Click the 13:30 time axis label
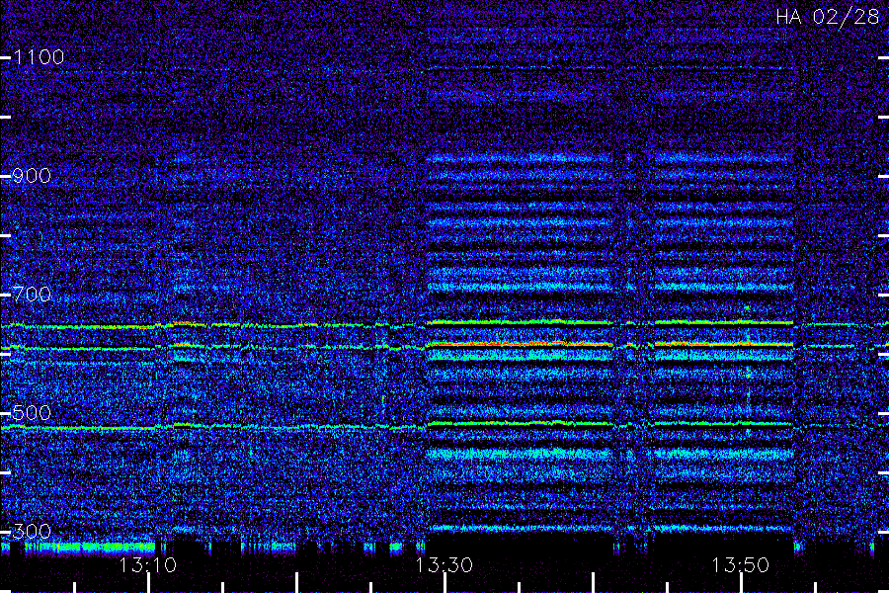This screenshot has height=593, width=889. (444, 564)
